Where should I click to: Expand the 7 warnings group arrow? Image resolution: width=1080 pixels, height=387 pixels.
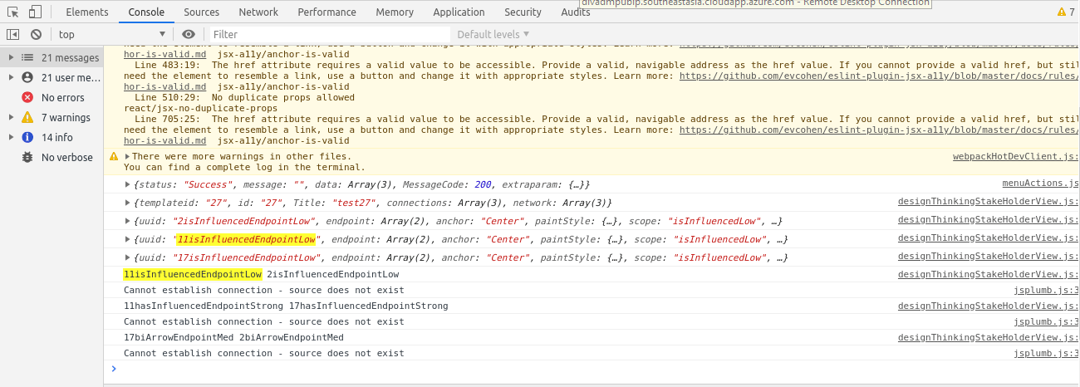pyautogui.click(x=11, y=117)
